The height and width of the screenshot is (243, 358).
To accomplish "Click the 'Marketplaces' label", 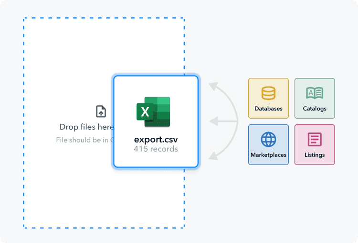I will tap(268, 155).
